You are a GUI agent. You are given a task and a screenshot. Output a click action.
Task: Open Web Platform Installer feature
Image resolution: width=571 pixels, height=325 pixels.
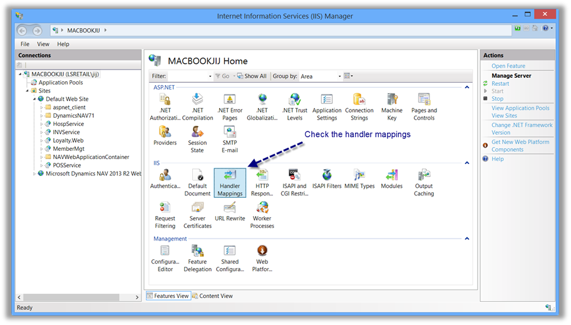click(x=262, y=259)
